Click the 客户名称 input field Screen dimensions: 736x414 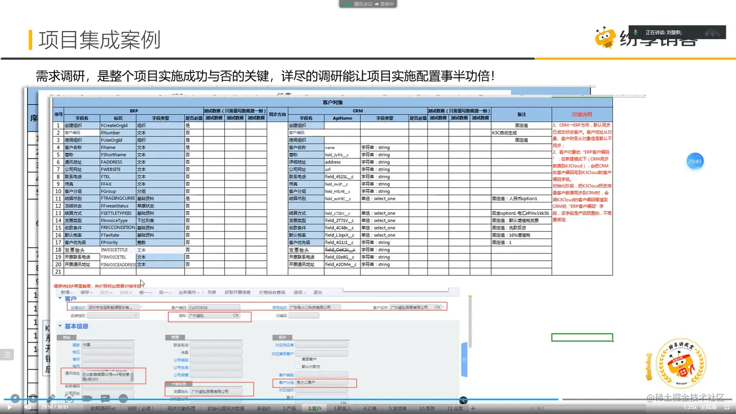coord(415,307)
